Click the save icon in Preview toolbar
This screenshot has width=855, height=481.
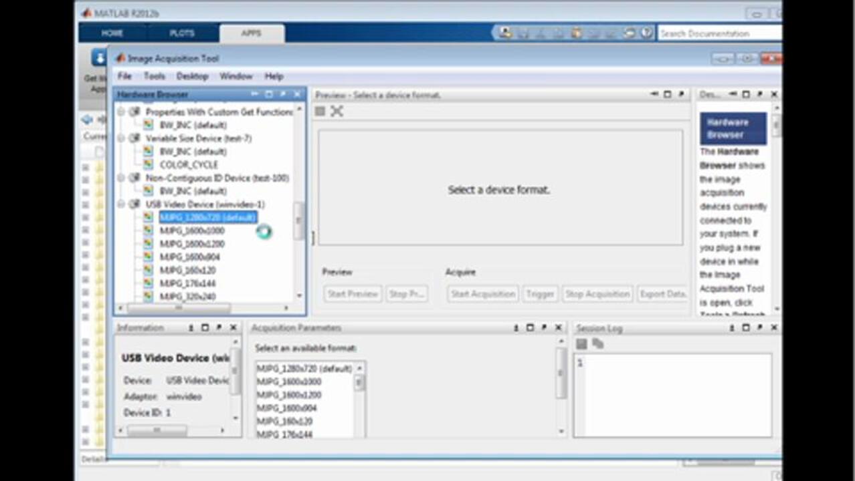point(320,112)
